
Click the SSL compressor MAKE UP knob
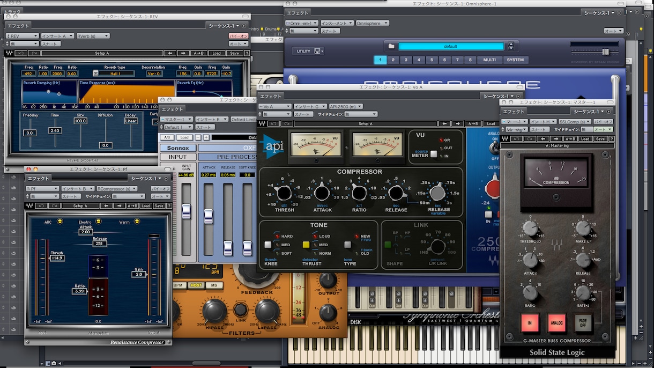[583, 229]
